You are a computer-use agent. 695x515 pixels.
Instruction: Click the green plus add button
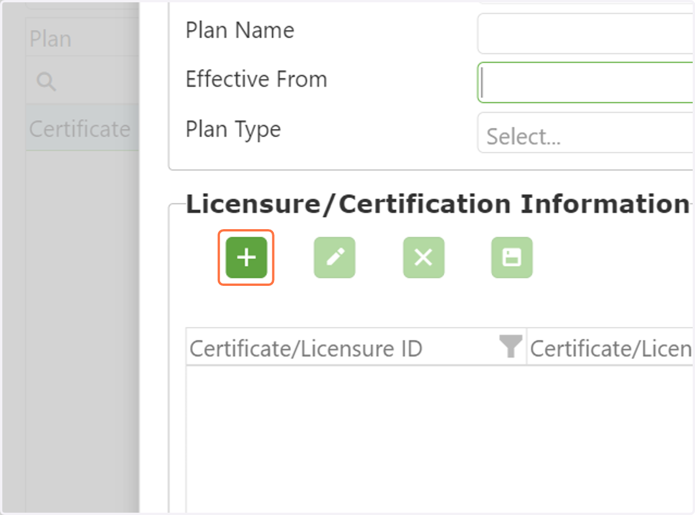(246, 257)
